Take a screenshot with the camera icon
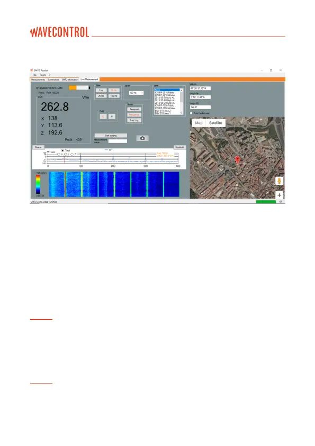This screenshot has height=446, width=315. [x=142, y=138]
